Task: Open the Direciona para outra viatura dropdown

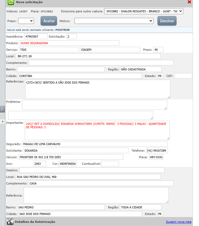Action: [x=143, y=11]
